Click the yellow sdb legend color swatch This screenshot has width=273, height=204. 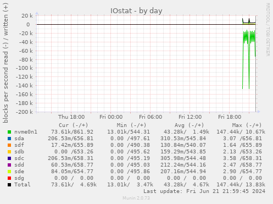(x=9, y=152)
